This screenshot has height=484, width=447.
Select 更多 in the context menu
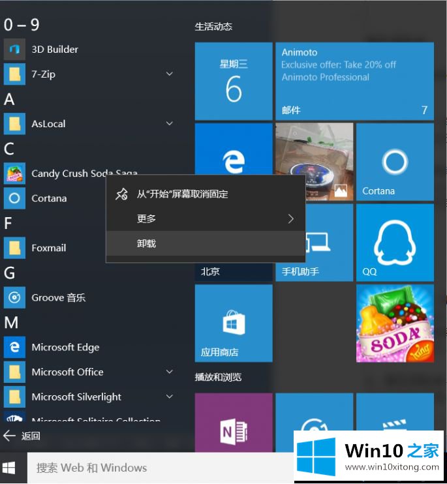coord(206,219)
